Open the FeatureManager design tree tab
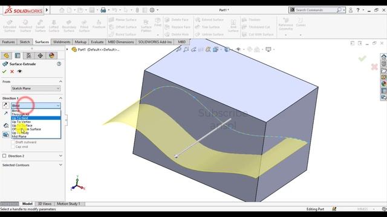 (x=7, y=55)
